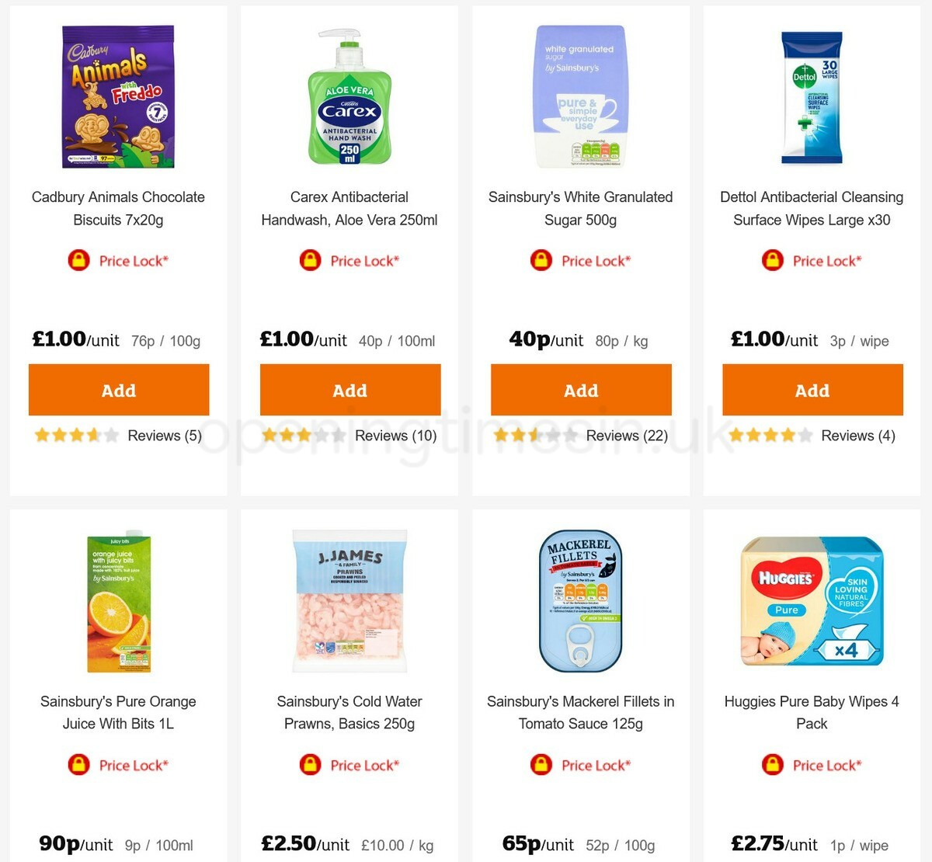Click the Price Lock padlock icon under White Granulated Sugar
The width and height of the screenshot is (932, 862).
[541, 261]
